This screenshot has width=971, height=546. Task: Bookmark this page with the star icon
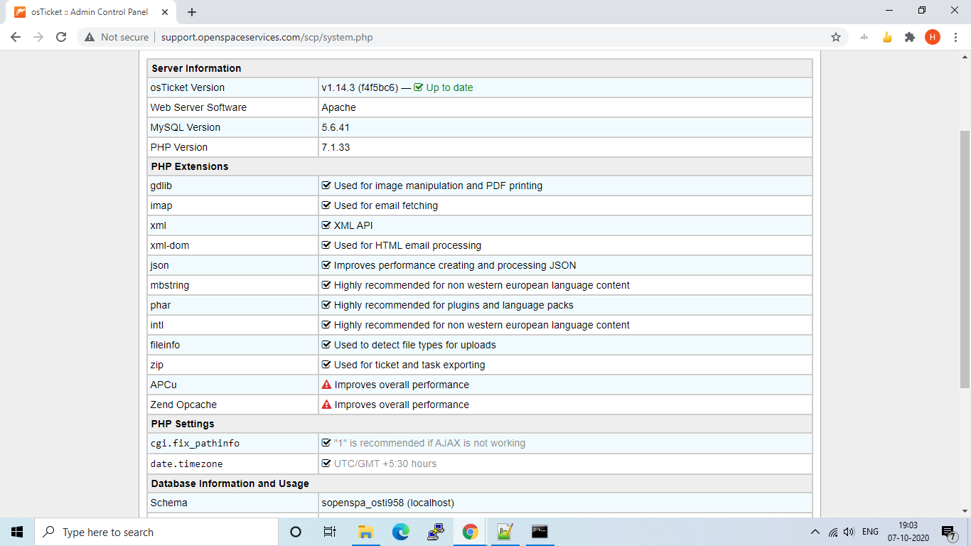836,37
